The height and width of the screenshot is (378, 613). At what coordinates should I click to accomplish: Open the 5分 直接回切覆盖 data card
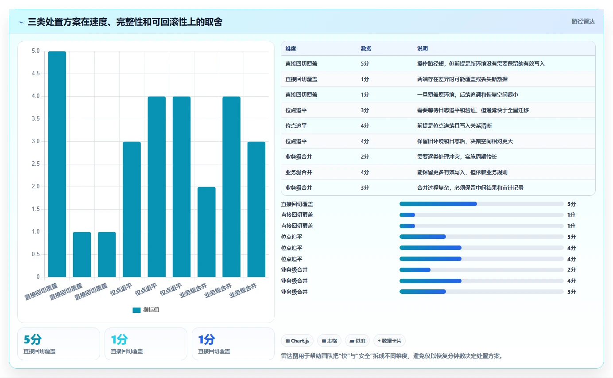58,344
